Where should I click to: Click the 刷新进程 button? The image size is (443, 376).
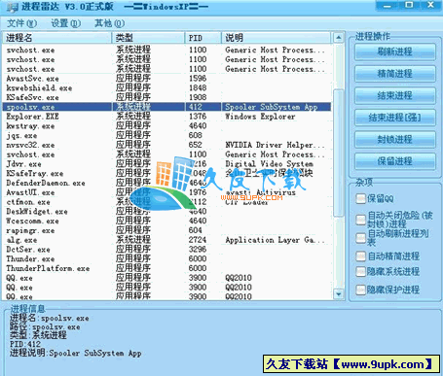point(394,51)
